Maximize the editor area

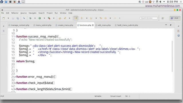(x=171, y=25)
